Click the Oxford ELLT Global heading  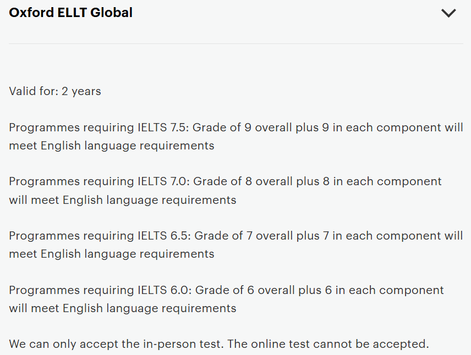click(70, 13)
